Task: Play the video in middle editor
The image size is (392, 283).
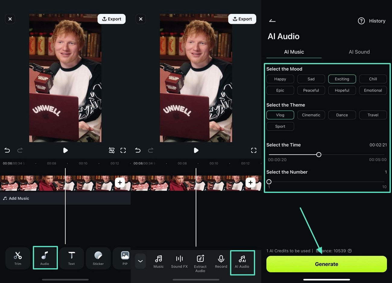Action: click(x=196, y=150)
